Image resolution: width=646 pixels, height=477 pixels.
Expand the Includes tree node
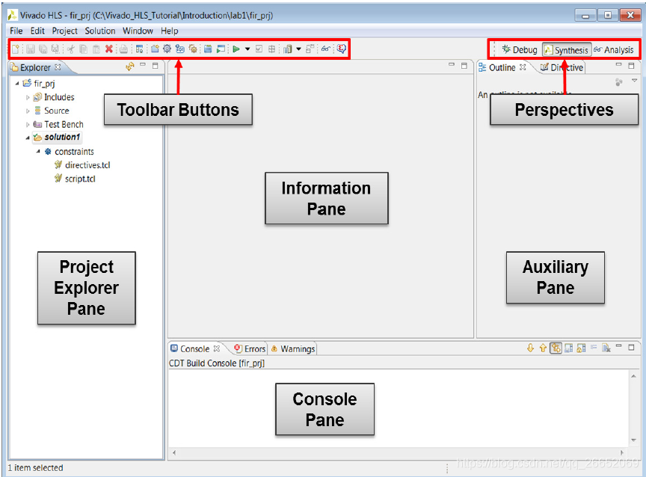point(28,98)
